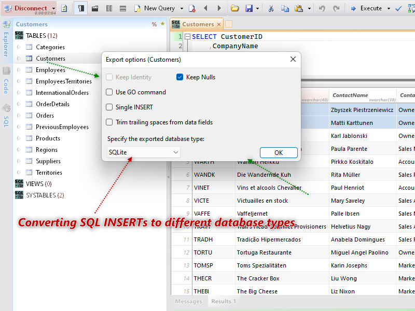The width and height of the screenshot is (415, 311).
Task: Open the exported database type dropdown
Action: (x=144, y=152)
